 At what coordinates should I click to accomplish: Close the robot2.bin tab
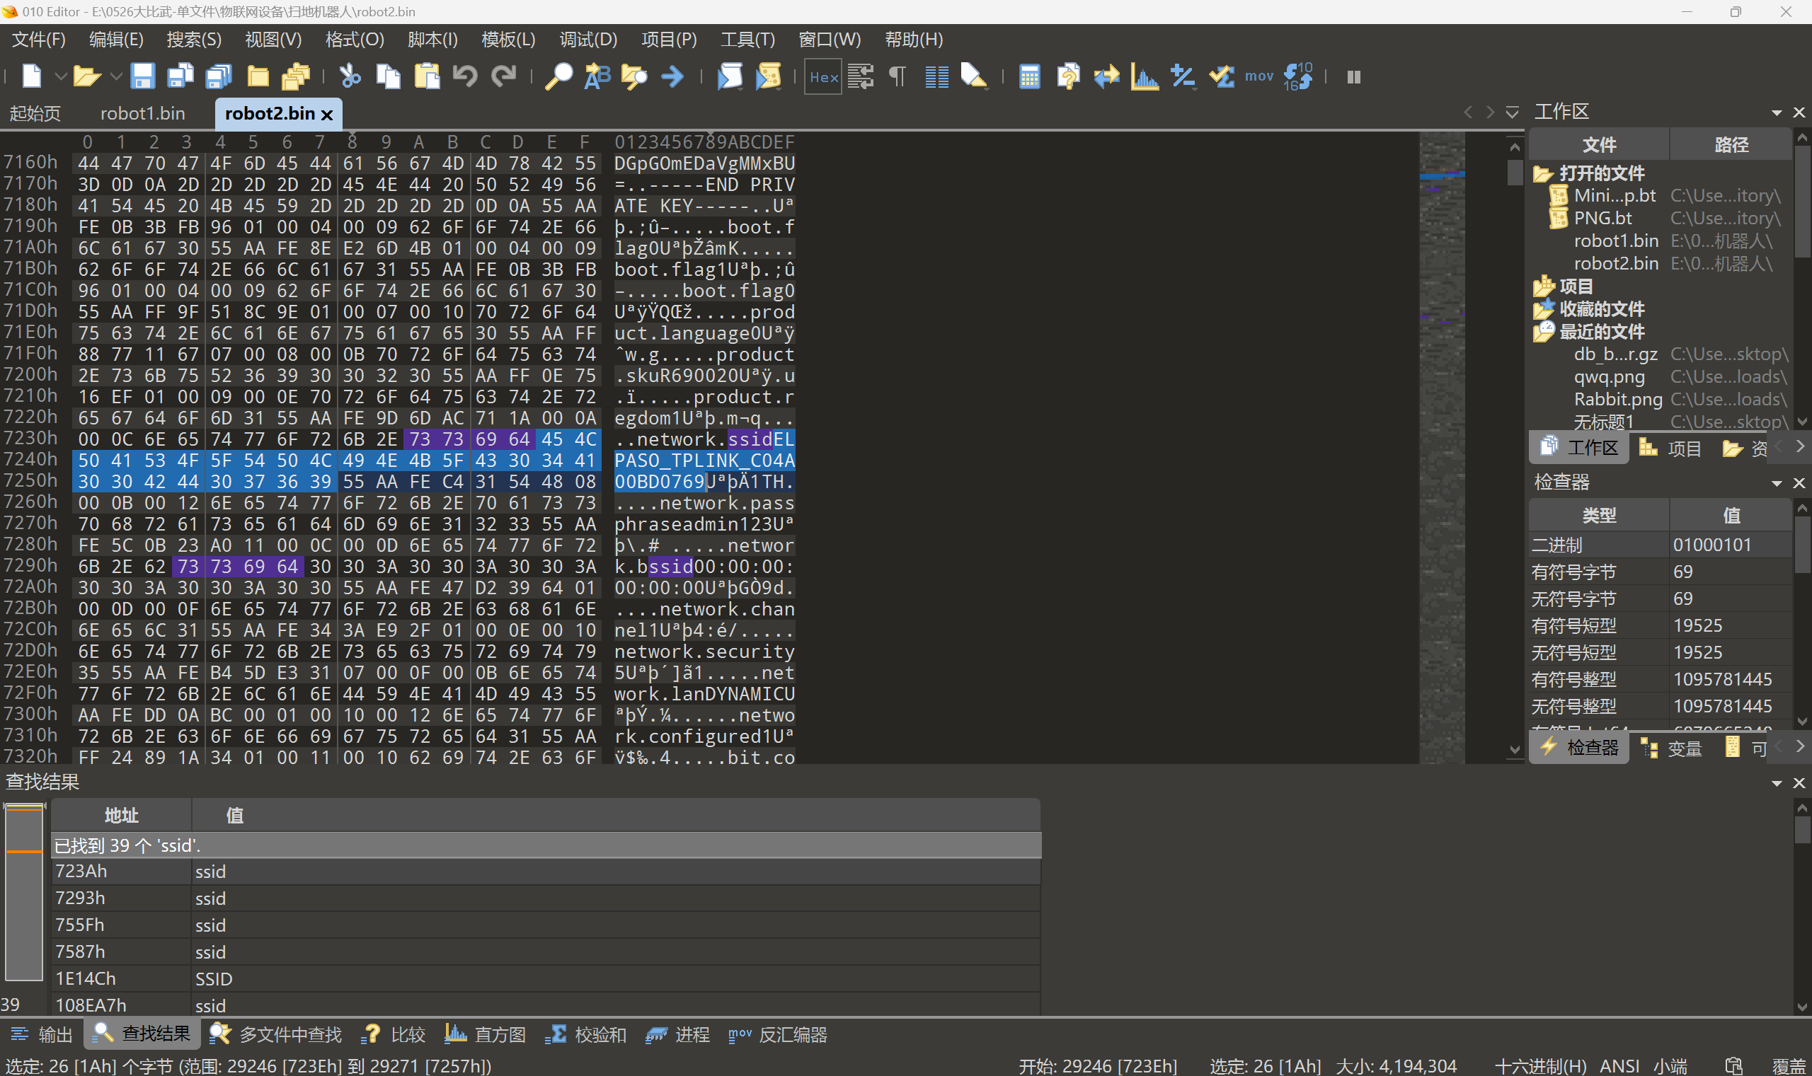tap(327, 115)
